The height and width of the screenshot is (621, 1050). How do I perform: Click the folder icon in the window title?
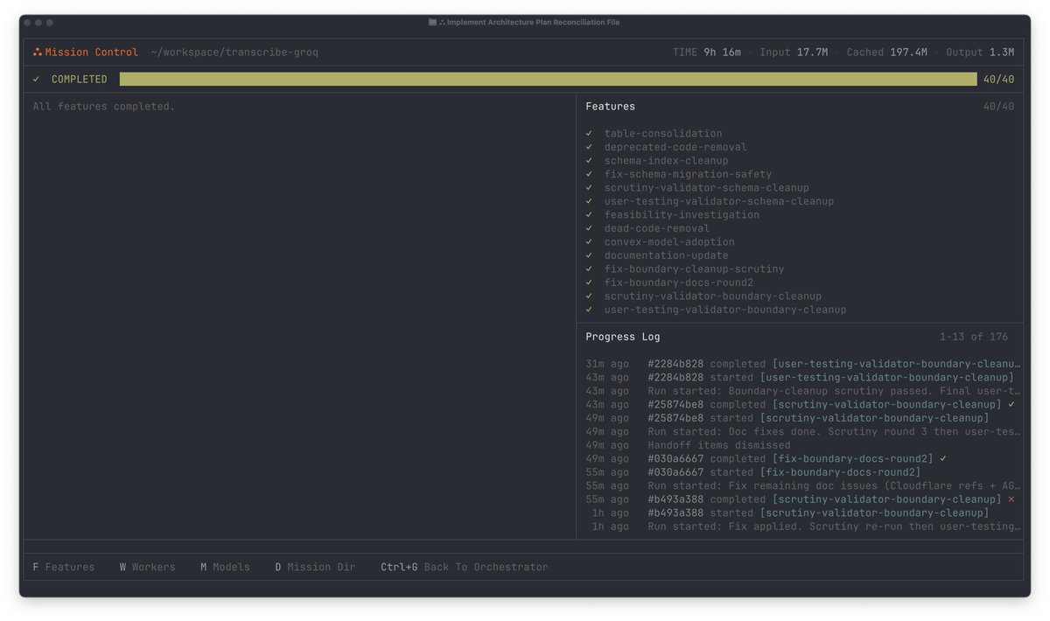point(432,23)
